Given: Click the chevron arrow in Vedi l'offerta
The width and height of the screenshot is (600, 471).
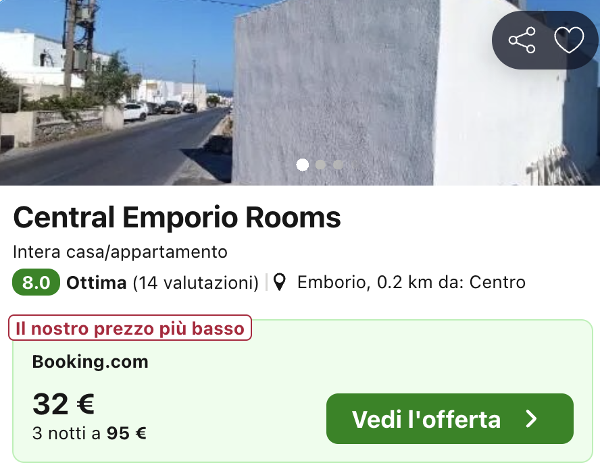Looking at the screenshot, I should pyautogui.click(x=531, y=419).
